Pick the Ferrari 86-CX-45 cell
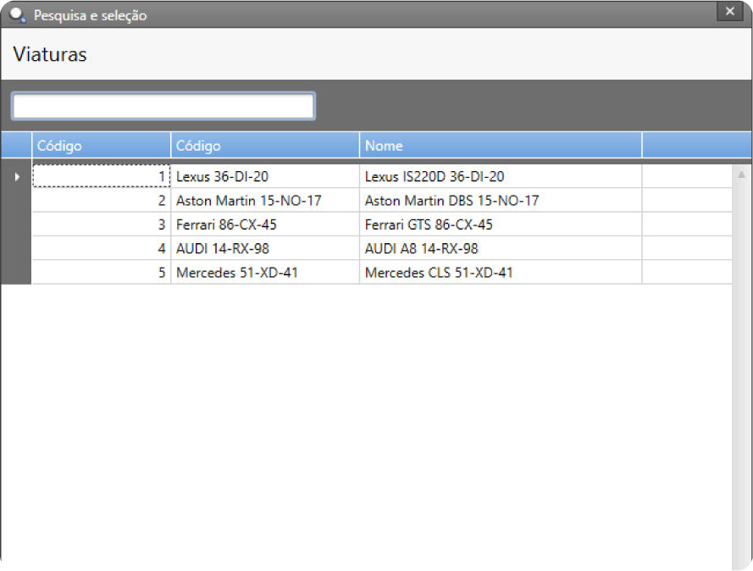753x571 pixels. 264,225
